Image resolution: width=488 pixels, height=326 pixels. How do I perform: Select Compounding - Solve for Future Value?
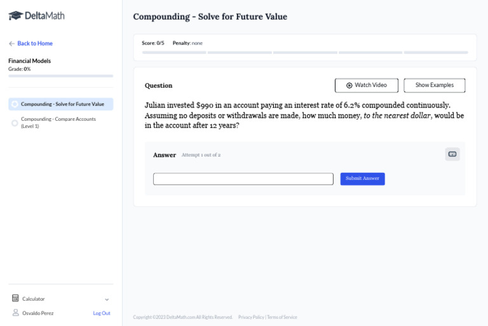point(62,104)
